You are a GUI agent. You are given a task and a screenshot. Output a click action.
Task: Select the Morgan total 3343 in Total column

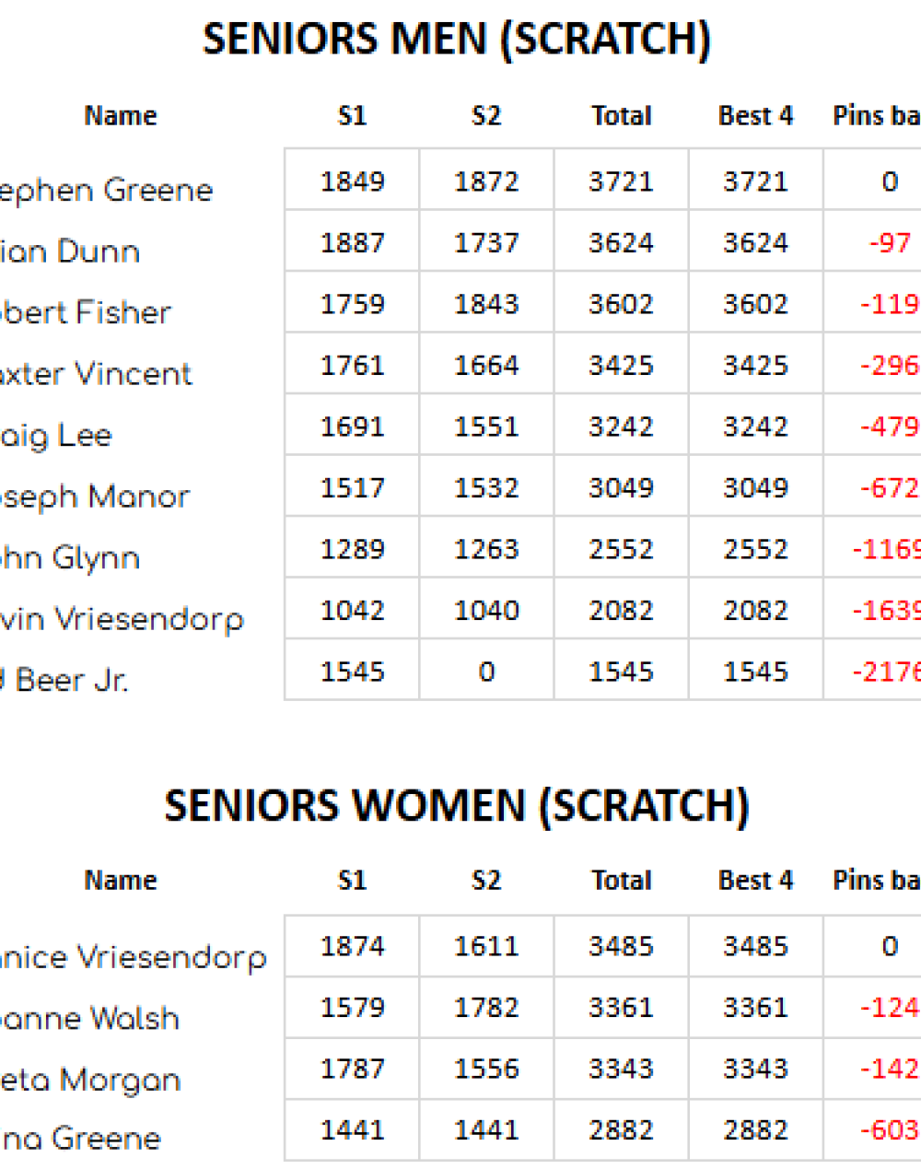click(x=621, y=1069)
